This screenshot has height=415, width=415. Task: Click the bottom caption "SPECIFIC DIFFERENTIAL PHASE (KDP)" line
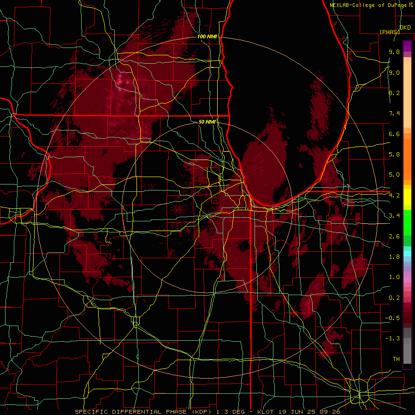coord(207,412)
